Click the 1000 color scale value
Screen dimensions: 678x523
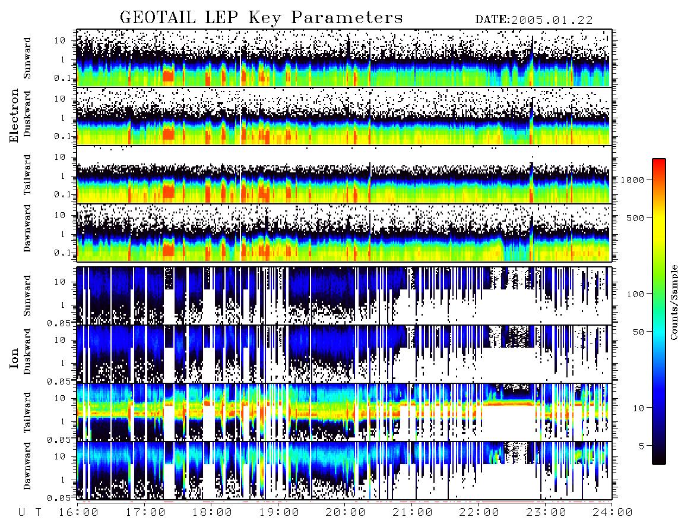632,179
